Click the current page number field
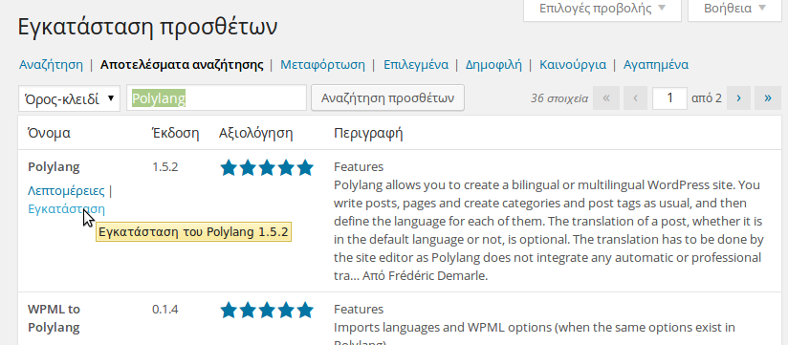This screenshot has height=345, width=788. click(669, 97)
